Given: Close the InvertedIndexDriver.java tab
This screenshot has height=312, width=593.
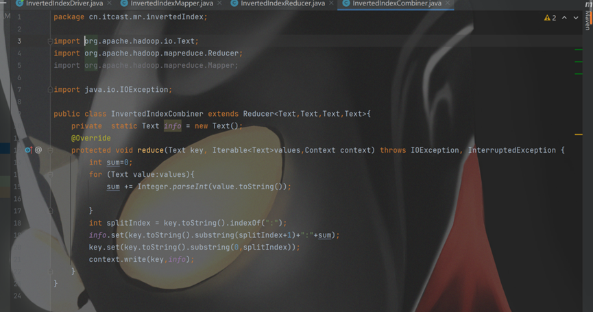Looking at the screenshot, I should pyautogui.click(x=109, y=3).
